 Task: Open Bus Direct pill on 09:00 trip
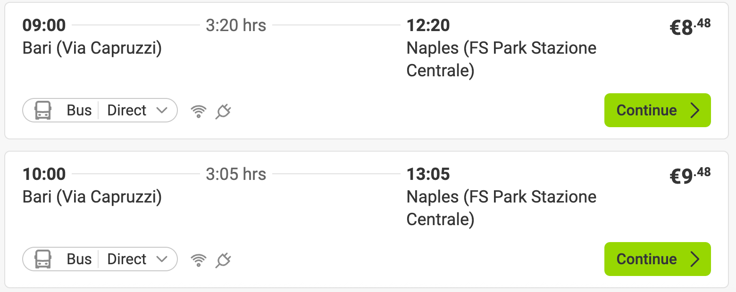(100, 110)
